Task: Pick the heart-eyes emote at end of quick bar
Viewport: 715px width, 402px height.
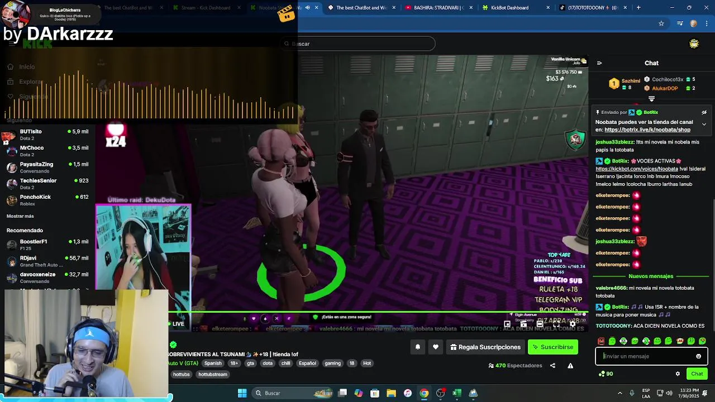Action: (702, 341)
